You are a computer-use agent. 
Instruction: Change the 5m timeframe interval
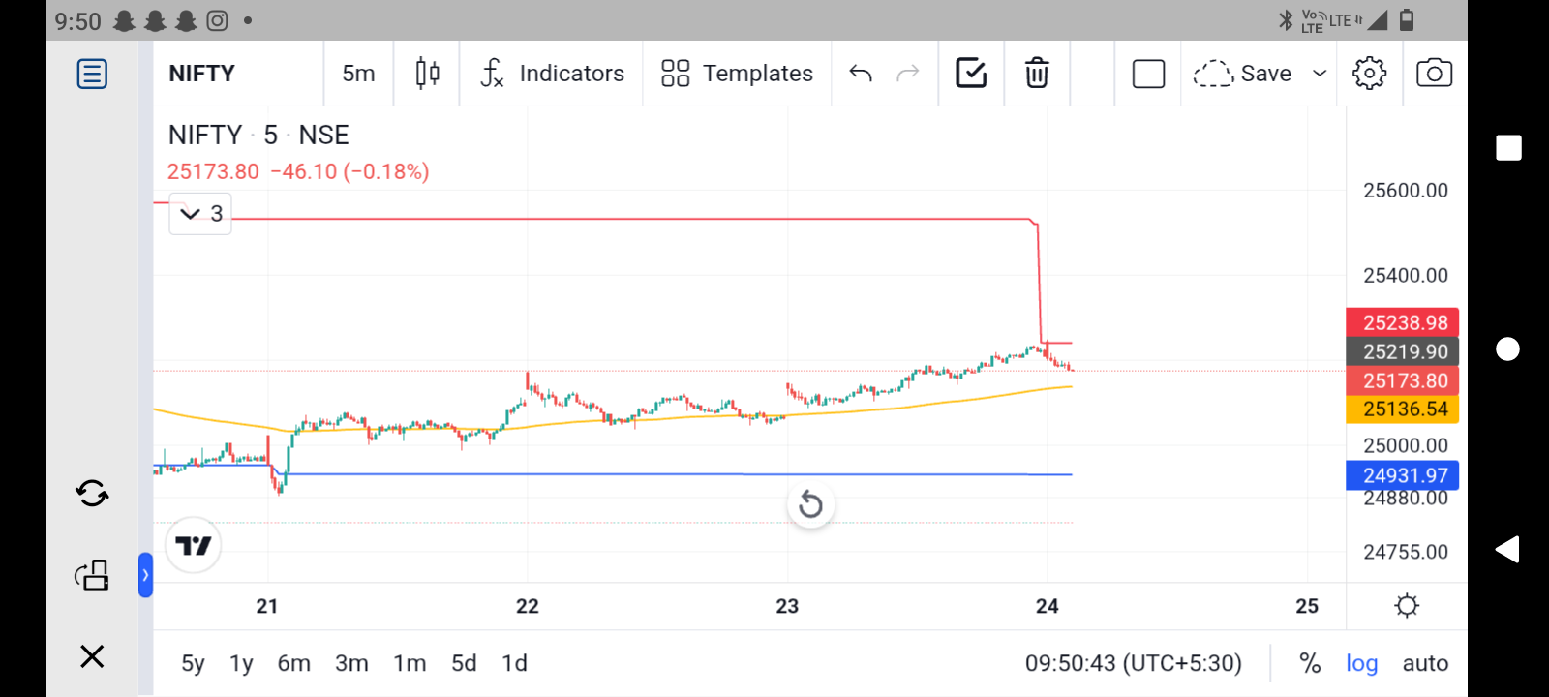point(358,74)
